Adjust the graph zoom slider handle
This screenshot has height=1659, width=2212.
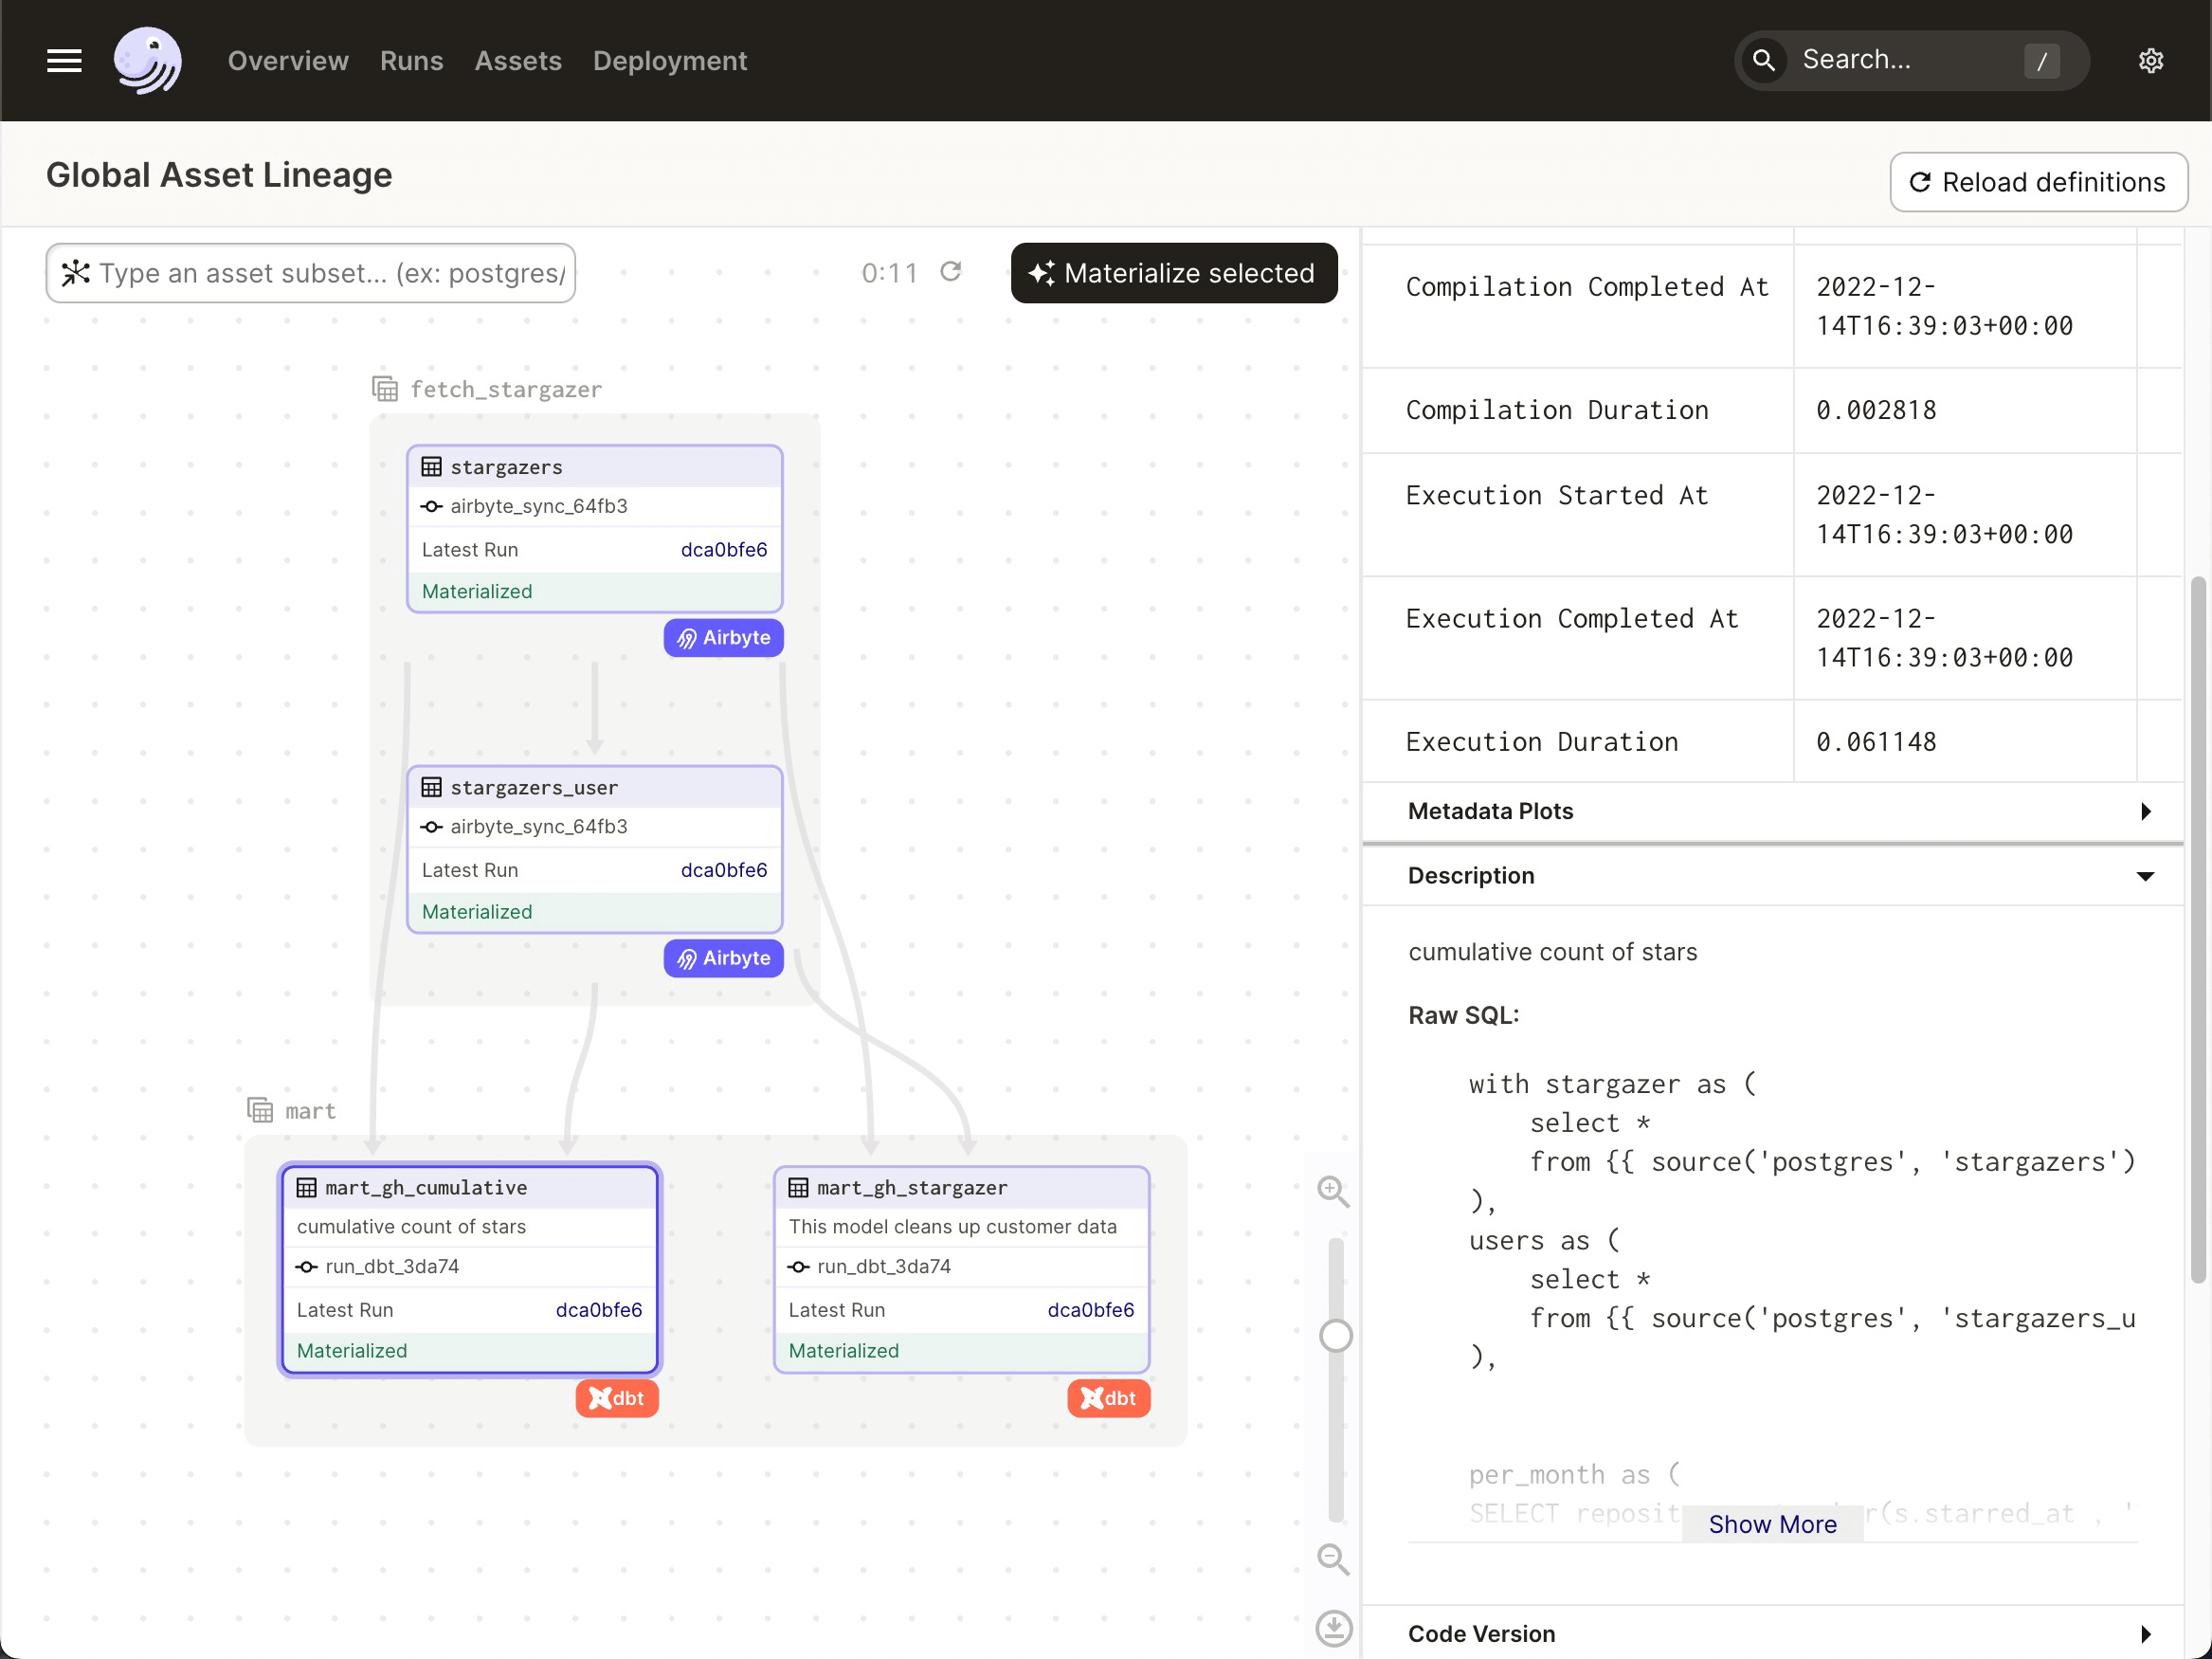(x=1335, y=1335)
